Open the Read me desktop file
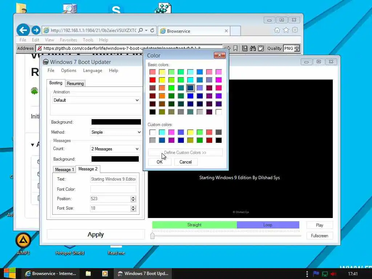Screen dimensions: 372x279 pyautogui.click(x=116, y=250)
